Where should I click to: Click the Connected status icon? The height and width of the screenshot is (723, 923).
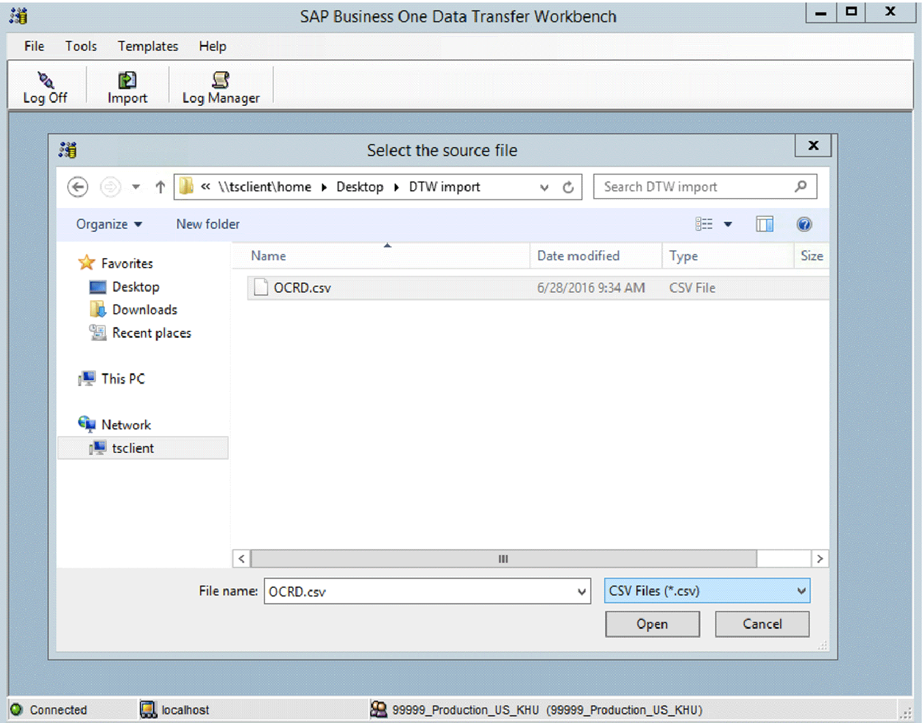(x=17, y=709)
